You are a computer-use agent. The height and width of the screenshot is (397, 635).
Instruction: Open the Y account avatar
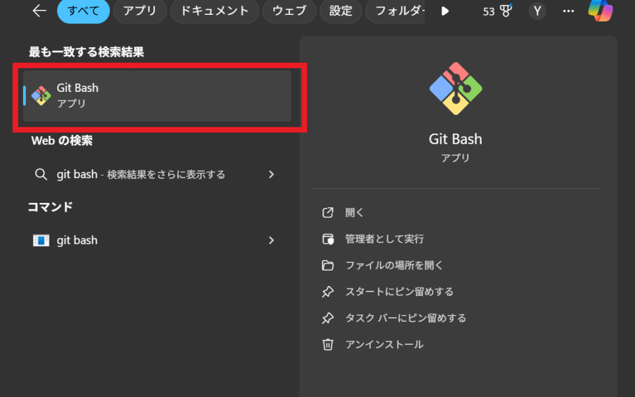(x=537, y=11)
